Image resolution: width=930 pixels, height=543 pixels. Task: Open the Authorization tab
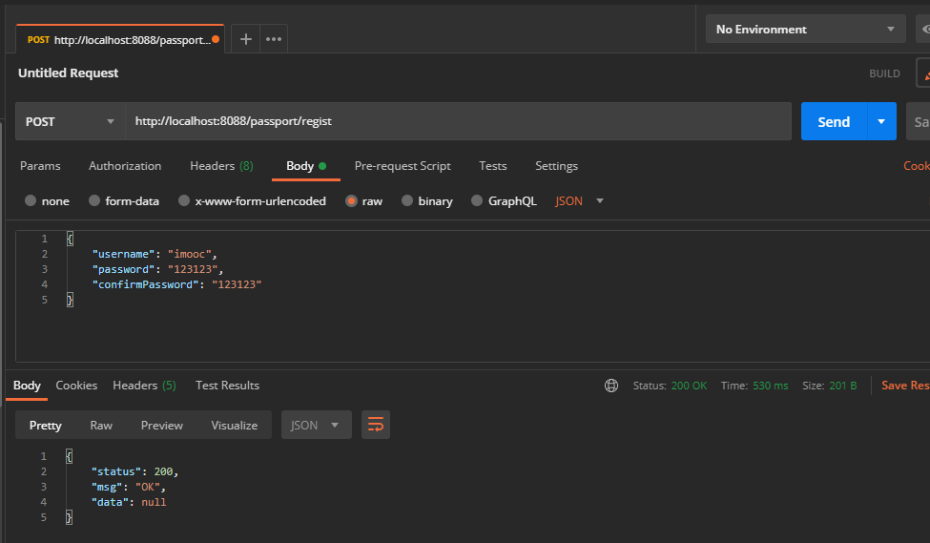click(x=125, y=166)
